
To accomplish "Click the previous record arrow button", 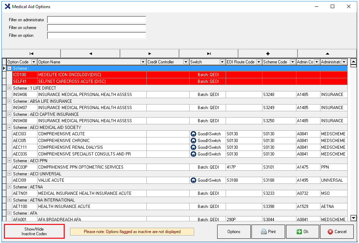I will (x=91, y=53).
